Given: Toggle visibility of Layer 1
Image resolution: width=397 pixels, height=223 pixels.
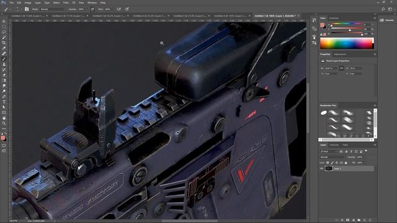Looking at the screenshot, I should click(x=321, y=168).
